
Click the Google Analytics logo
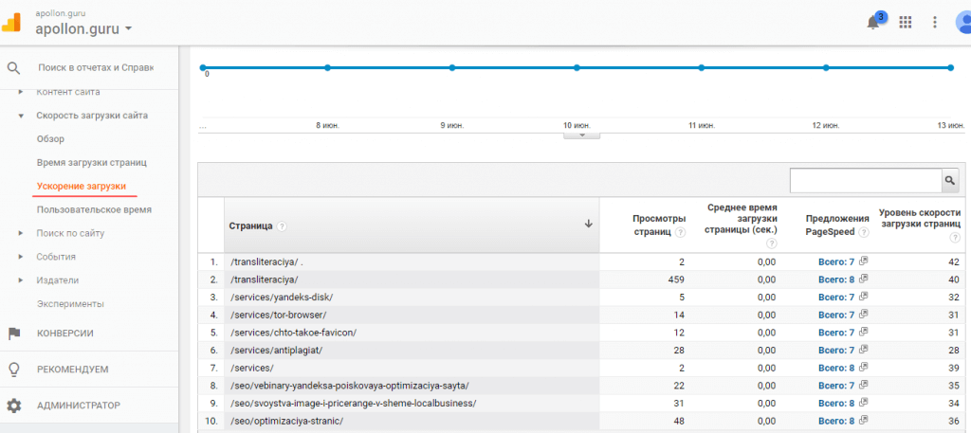point(10,23)
